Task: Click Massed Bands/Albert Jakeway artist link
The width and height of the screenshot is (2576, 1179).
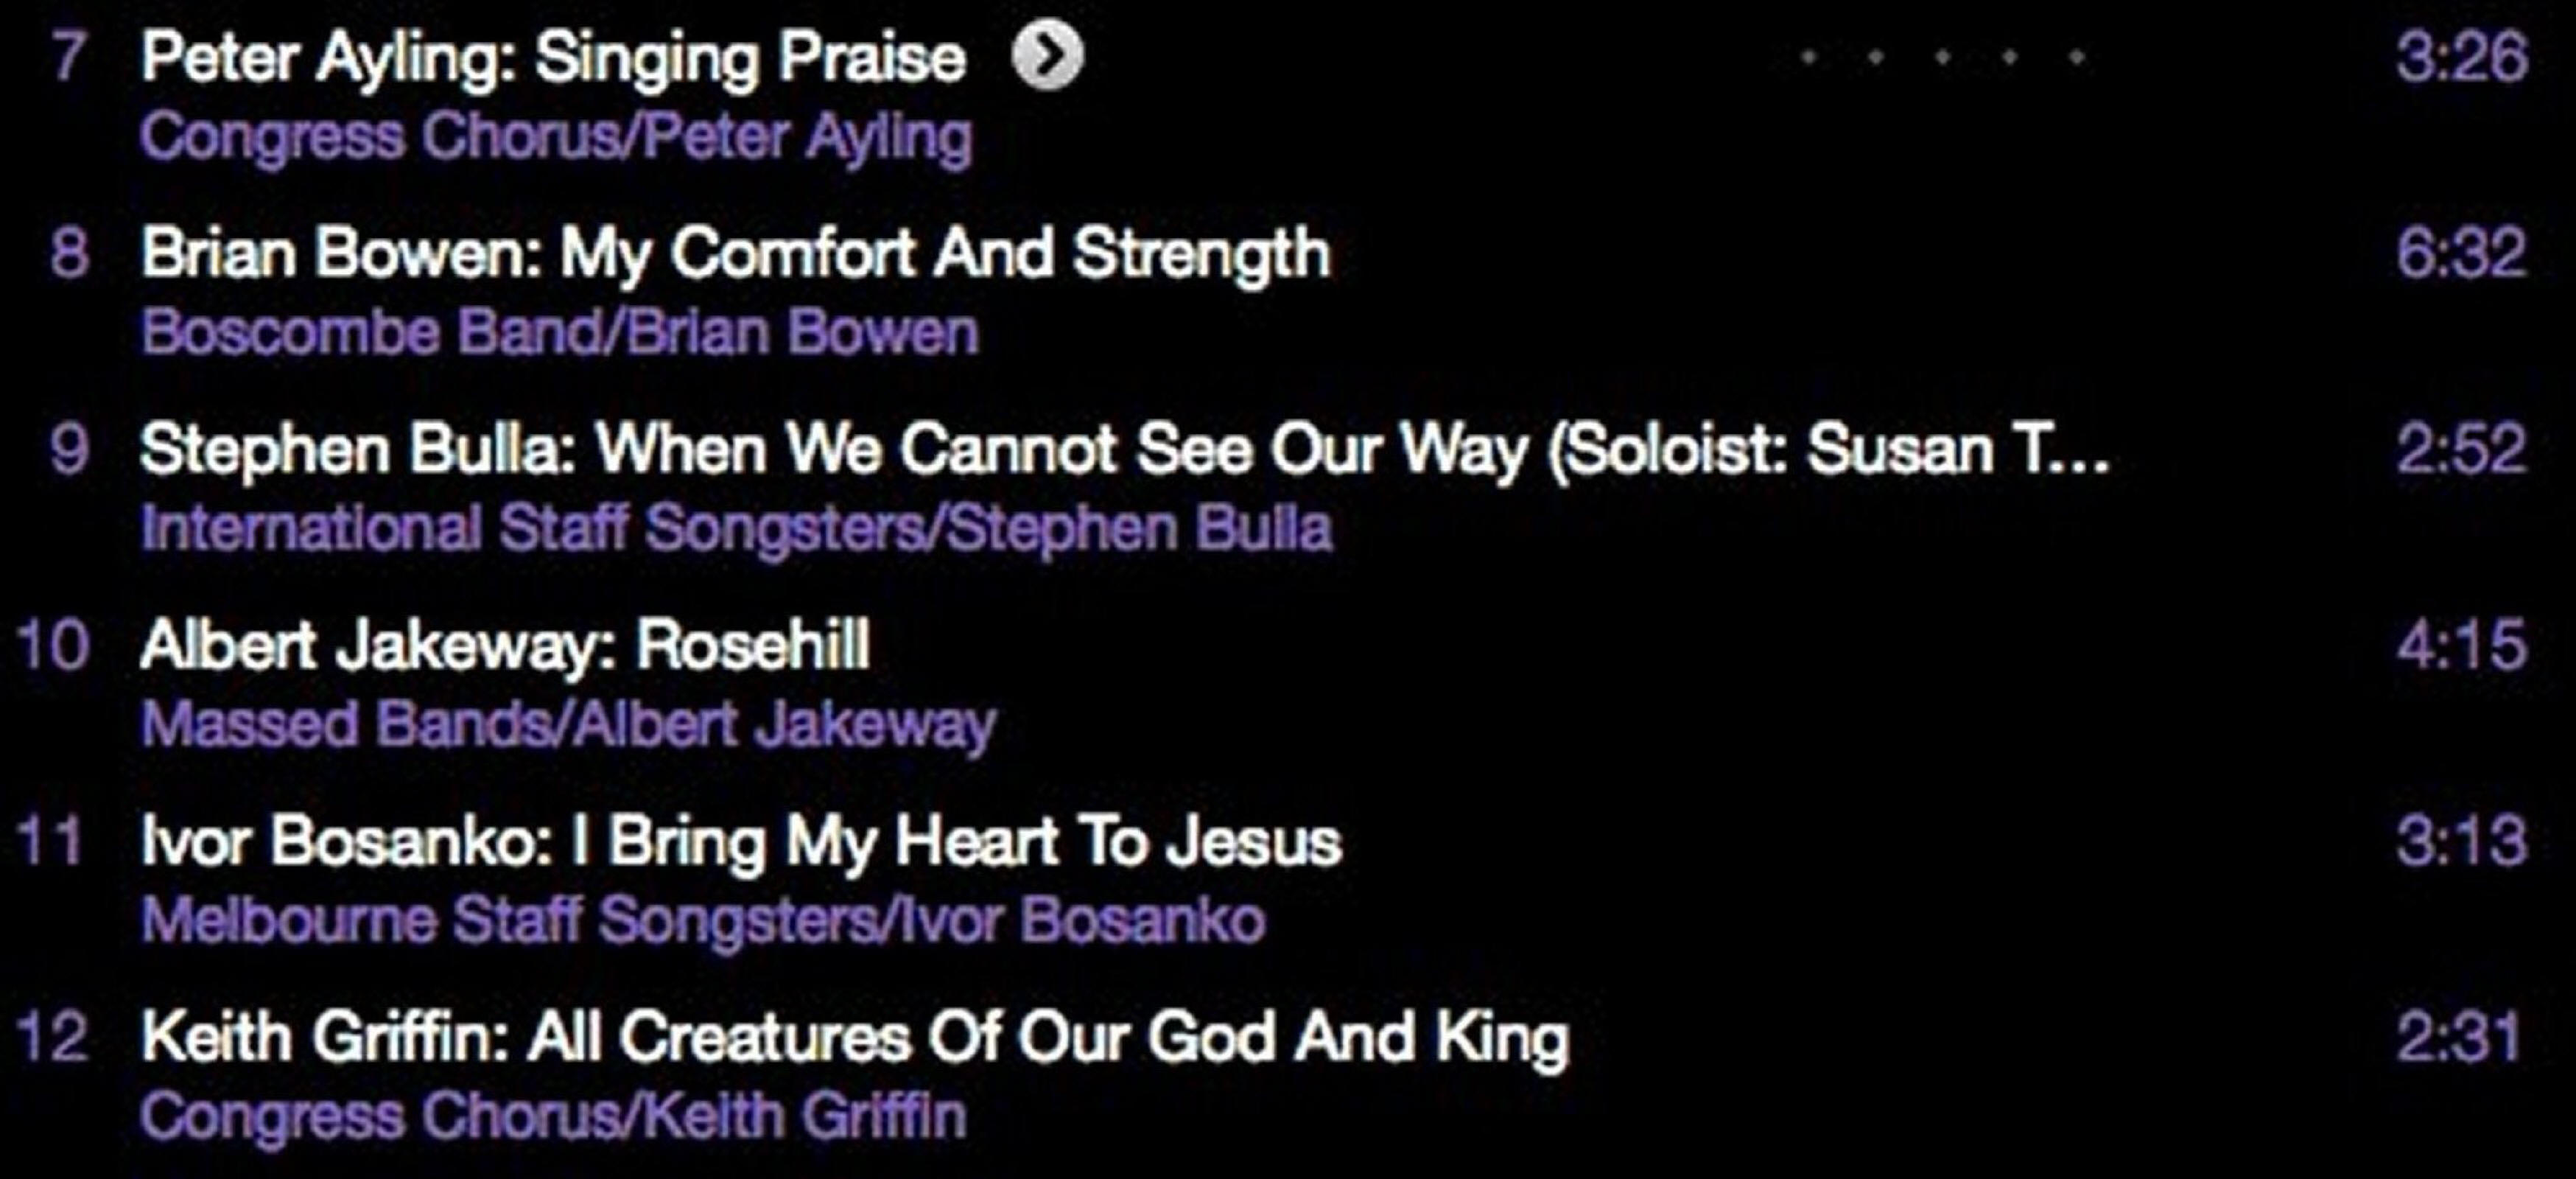Action: coord(568,725)
